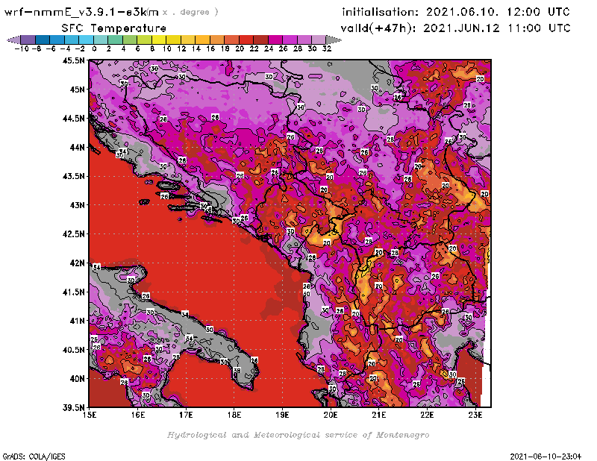Click the yellow 8 to 10 legend swatch
Image resolution: width=597 pixels, height=461 pixels.
coord(159,40)
